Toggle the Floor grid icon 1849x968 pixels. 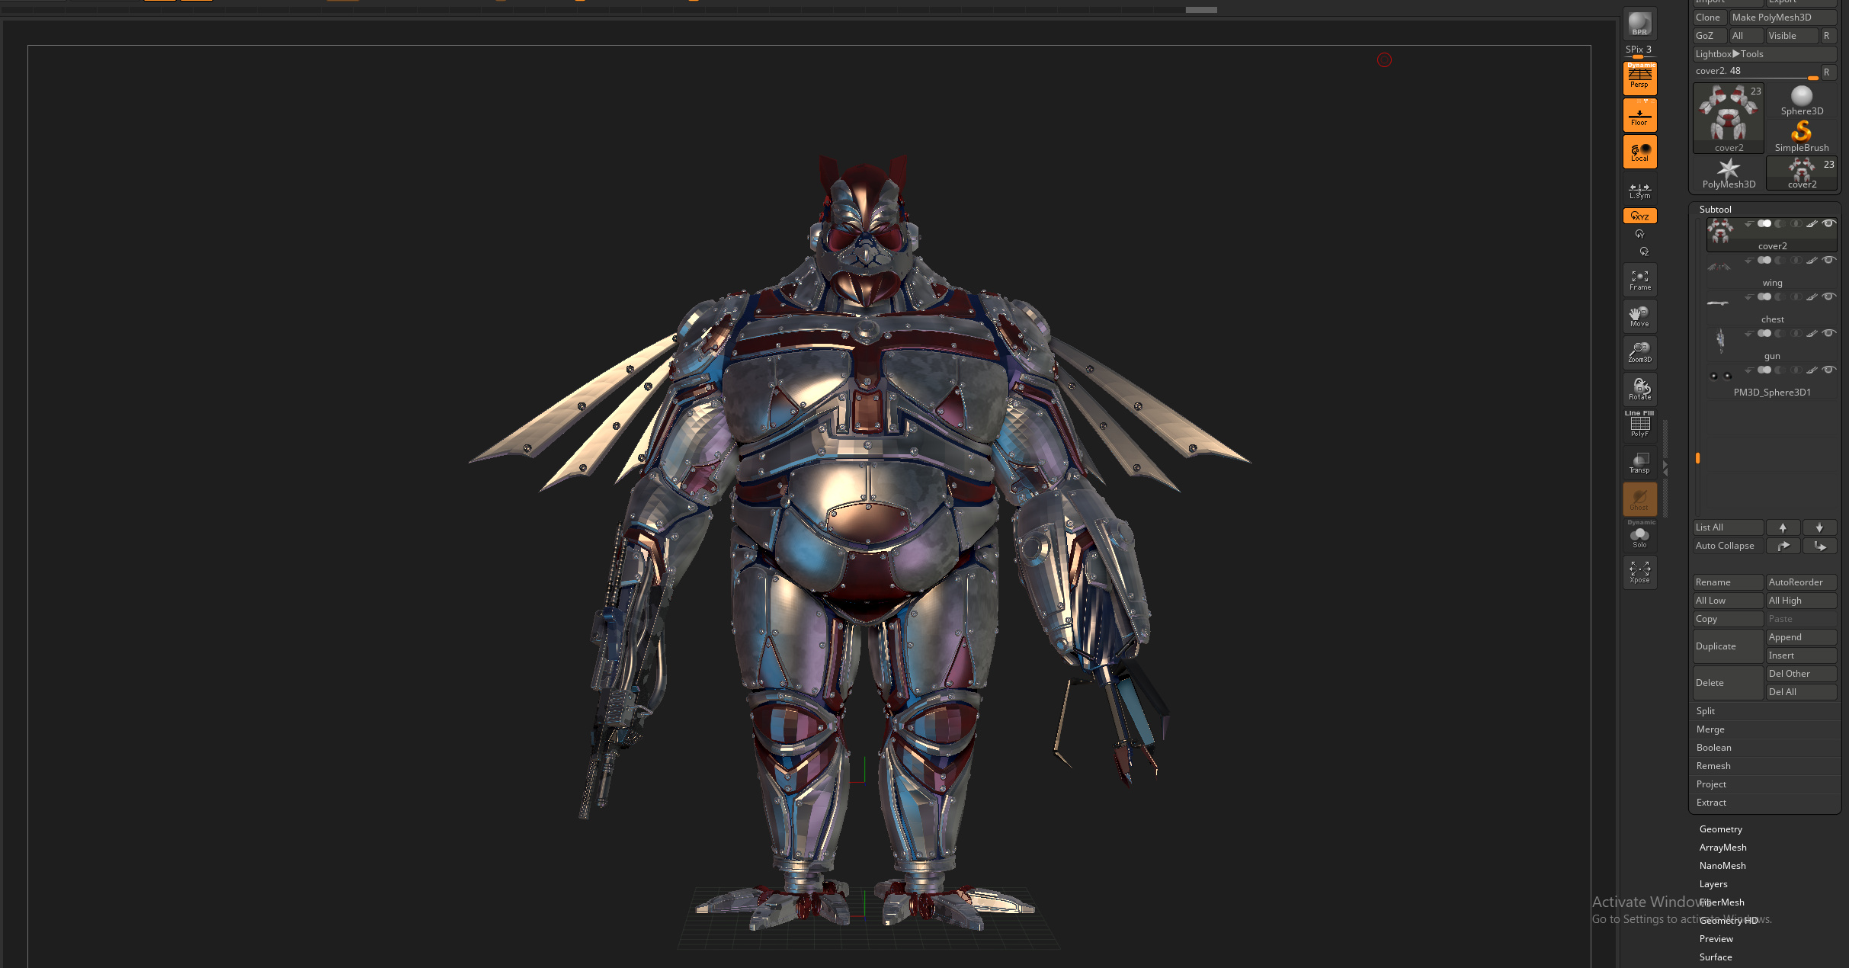(1639, 115)
